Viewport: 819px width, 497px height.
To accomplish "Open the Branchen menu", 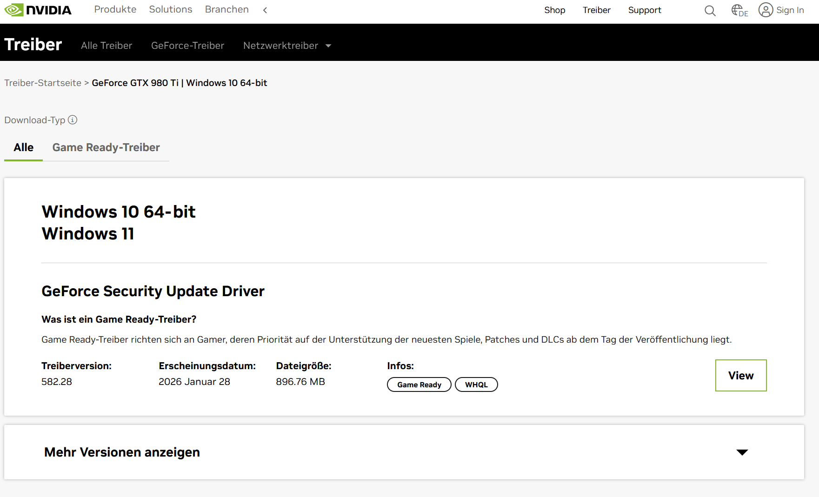I will (227, 9).
